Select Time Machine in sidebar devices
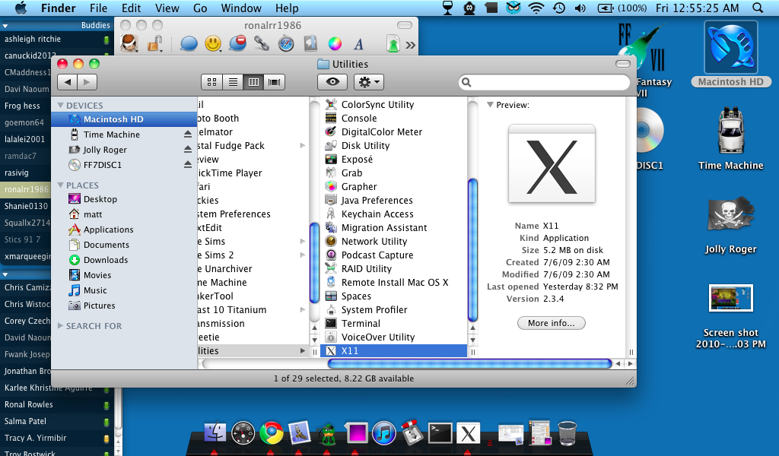 point(111,135)
